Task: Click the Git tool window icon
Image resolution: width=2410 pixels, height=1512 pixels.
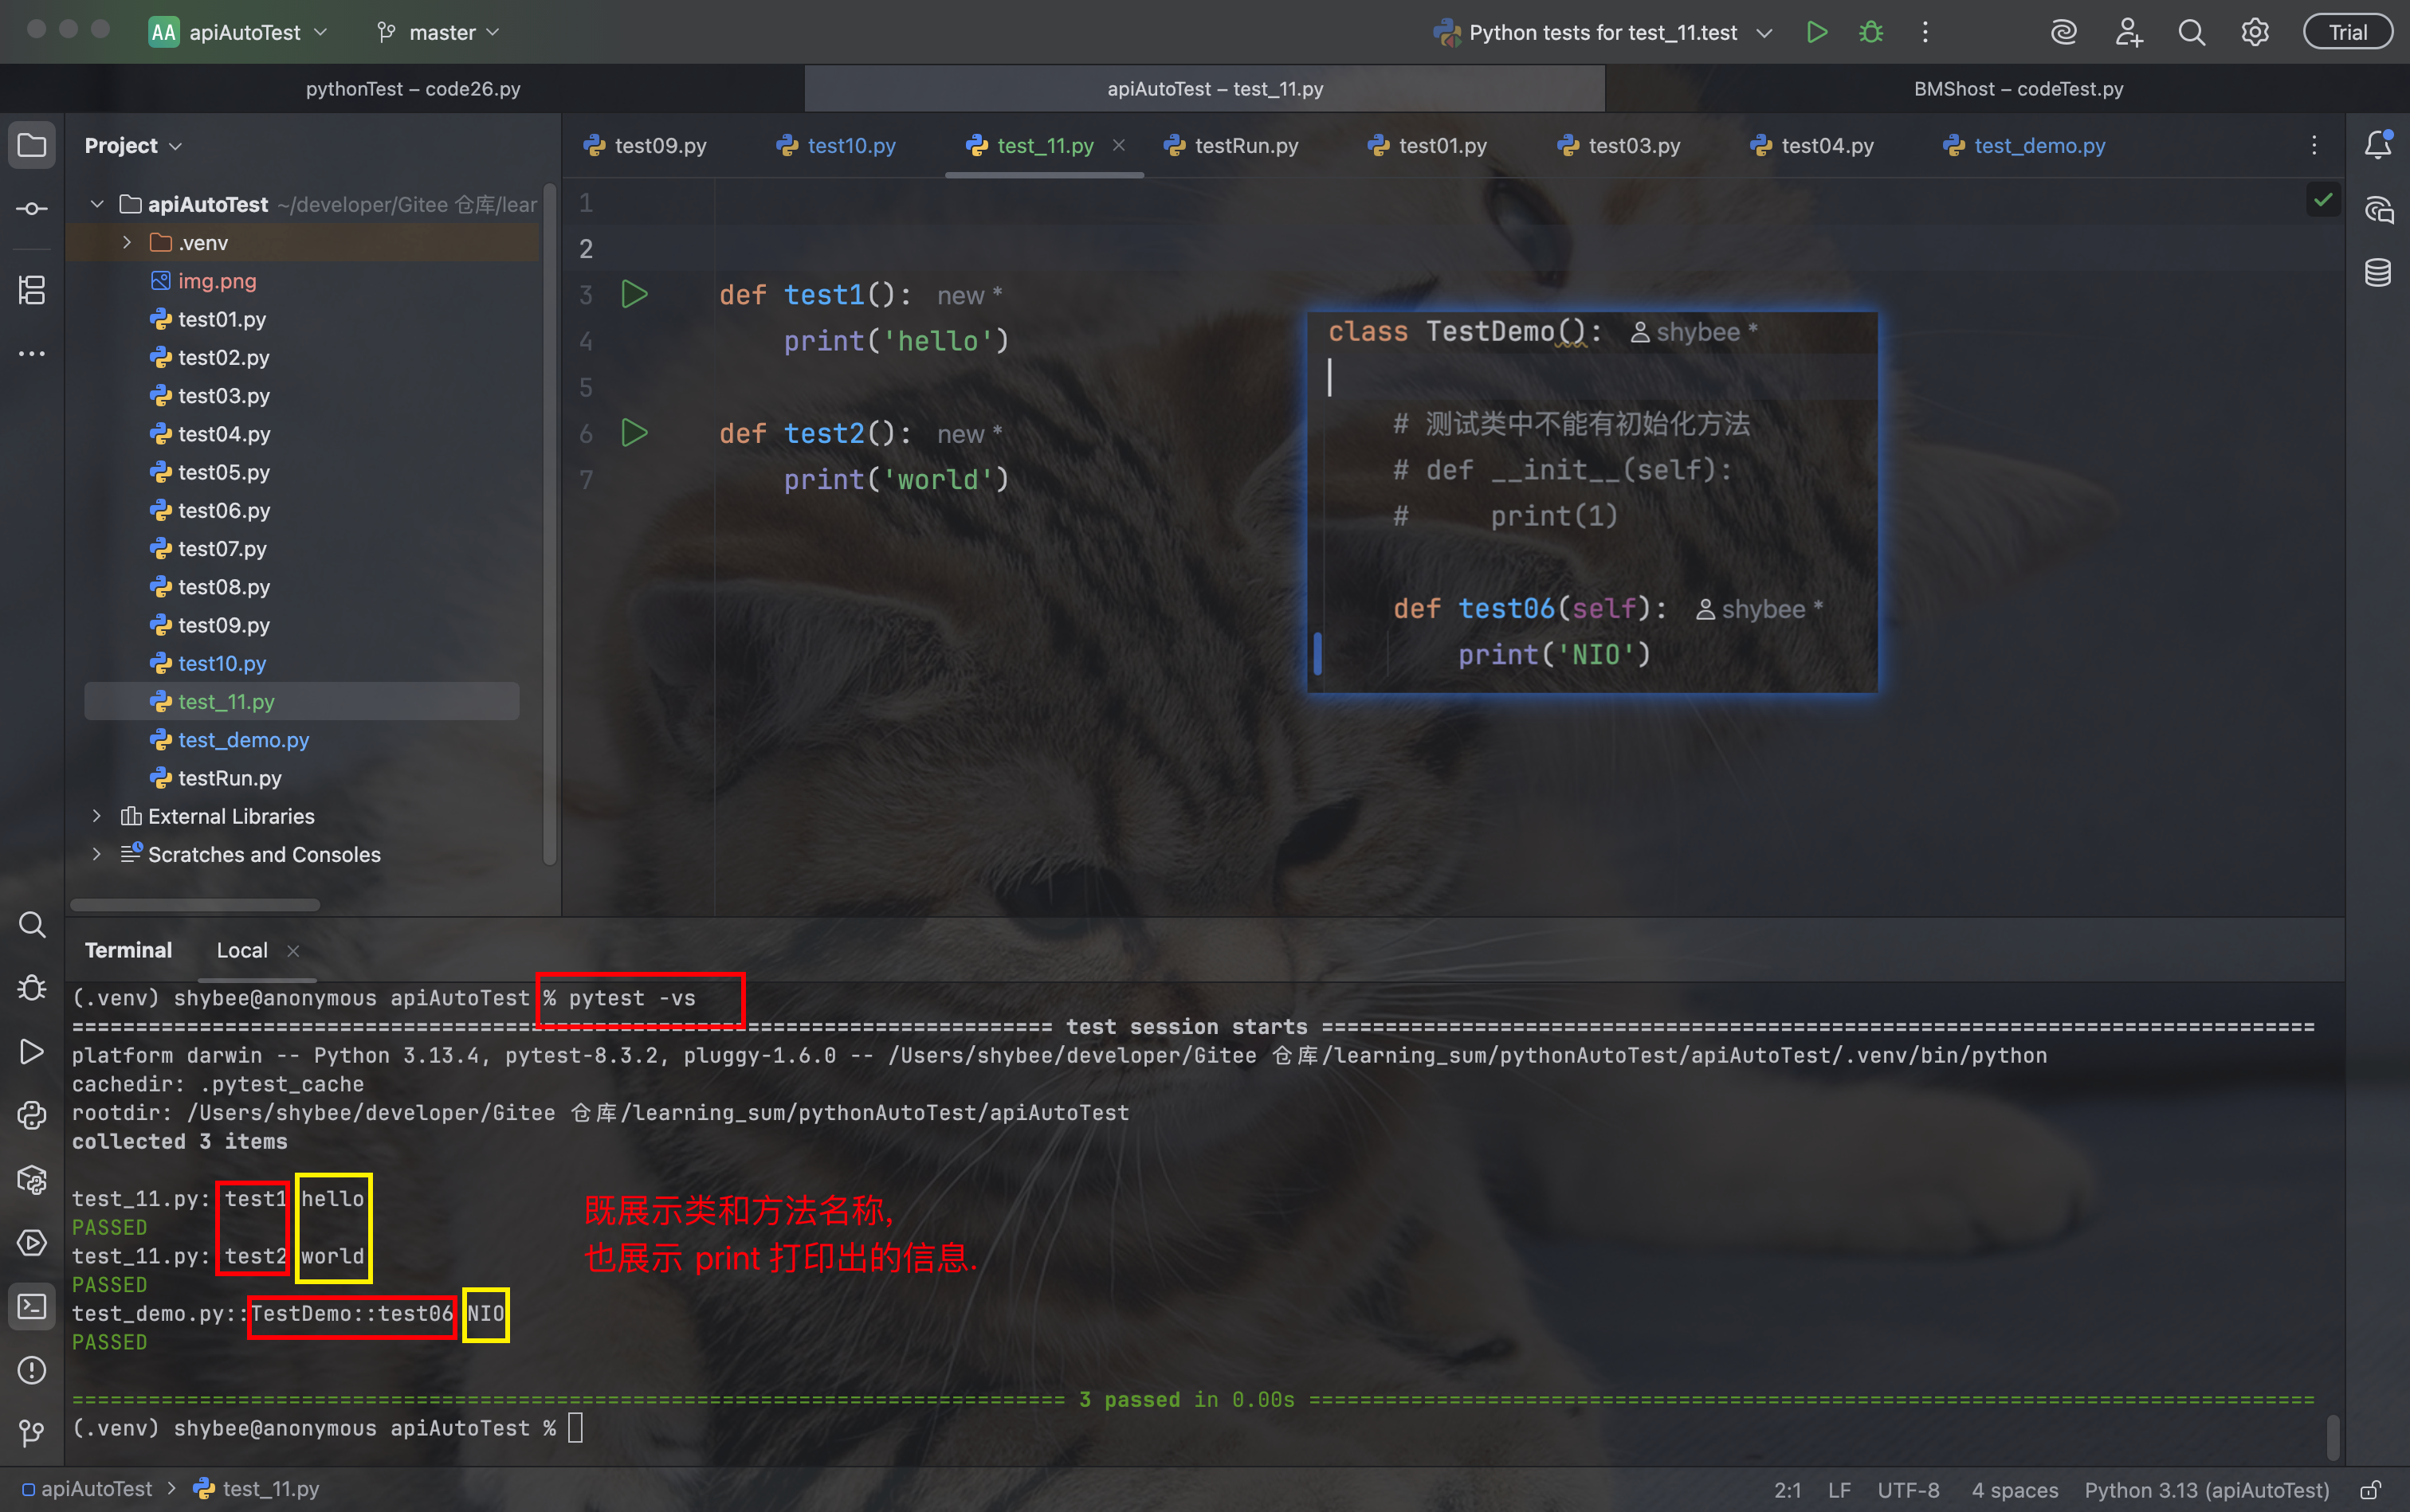Action: (32, 1432)
